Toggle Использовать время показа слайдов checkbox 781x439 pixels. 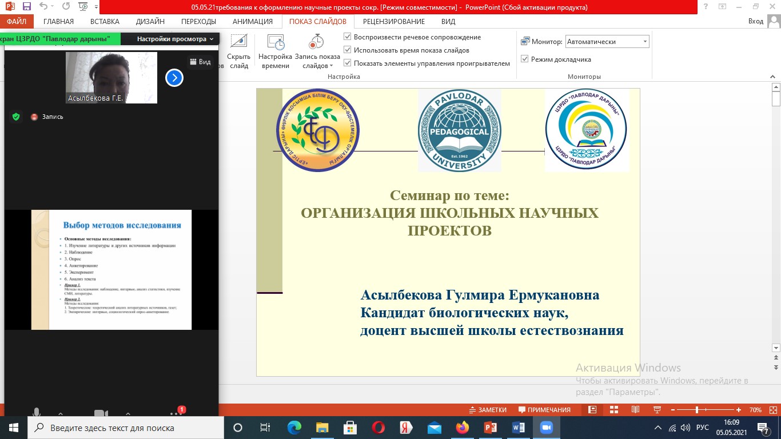click(x=347, y=50)
